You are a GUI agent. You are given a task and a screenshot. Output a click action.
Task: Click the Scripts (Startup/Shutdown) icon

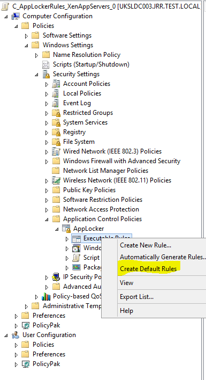point(45,64)
